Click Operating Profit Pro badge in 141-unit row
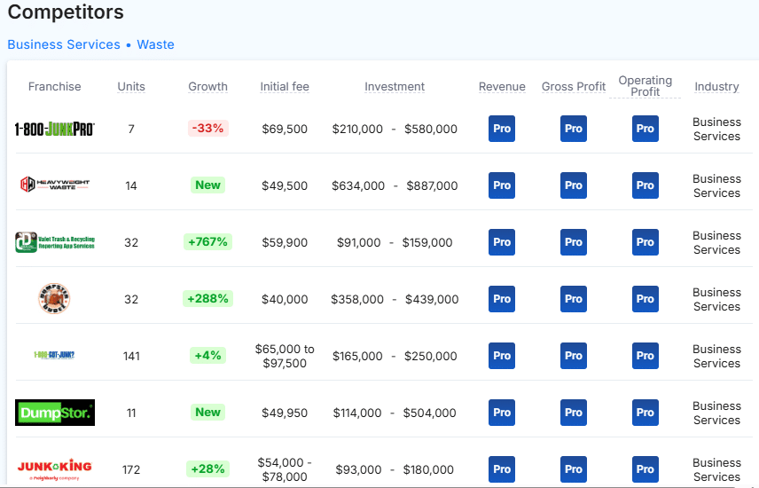This screenshot has height=488, width=759. pos(645,356)
